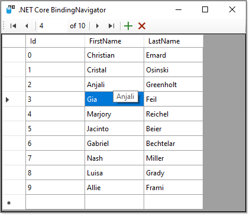Maximize the BindingNavigator window
The width and height of the screenshot is (250, 216).
(205, 9)
